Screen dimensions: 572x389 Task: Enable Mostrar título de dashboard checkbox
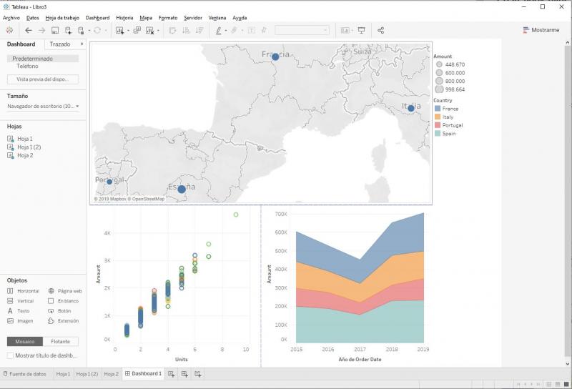[x=10, y=355]
